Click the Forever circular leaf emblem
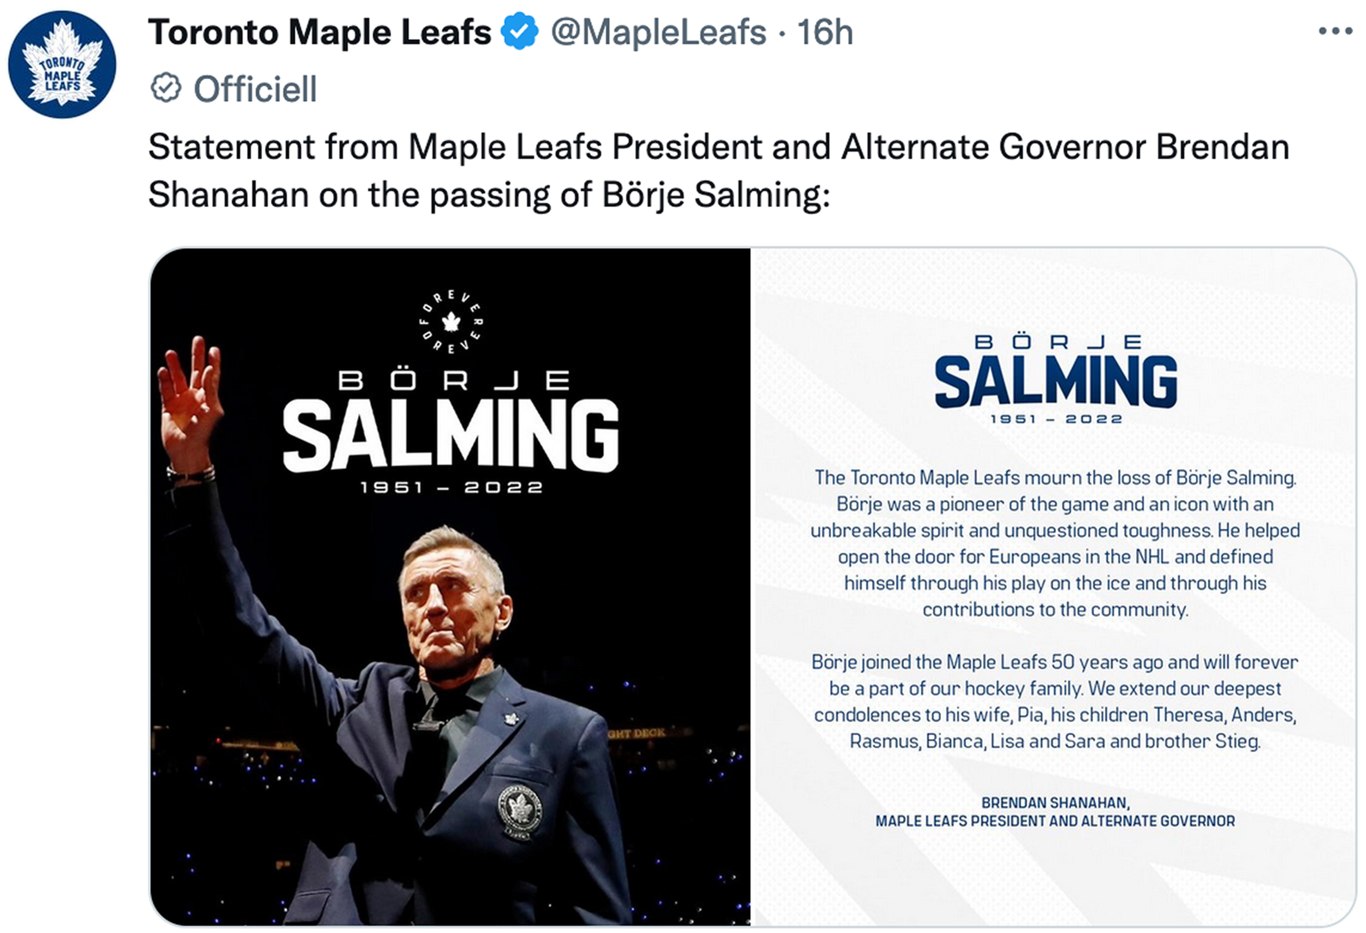1366x933 pixels. point(451,321)
